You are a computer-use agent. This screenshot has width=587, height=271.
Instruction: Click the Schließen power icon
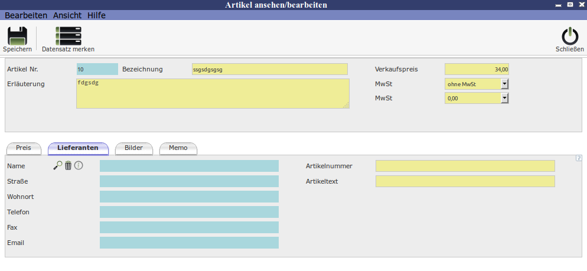tap(569, 36)
